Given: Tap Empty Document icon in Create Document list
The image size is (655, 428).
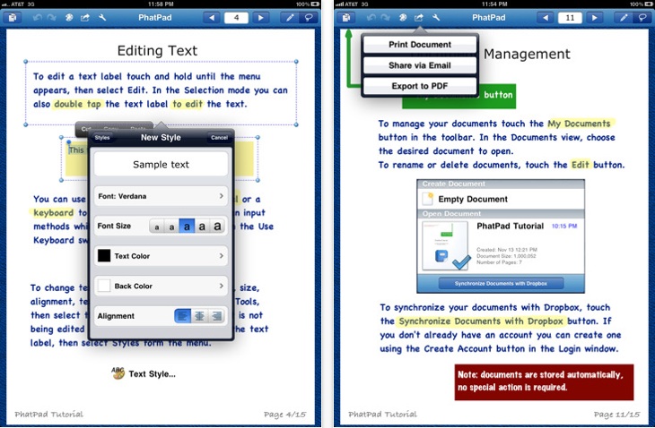Looking at the screenshot, I should pyautogui.click(x=427, y=199).
